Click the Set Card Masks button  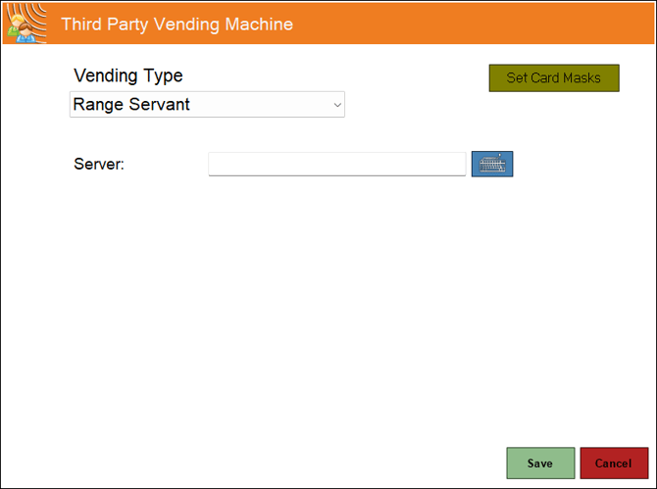(x=554, y=77)
